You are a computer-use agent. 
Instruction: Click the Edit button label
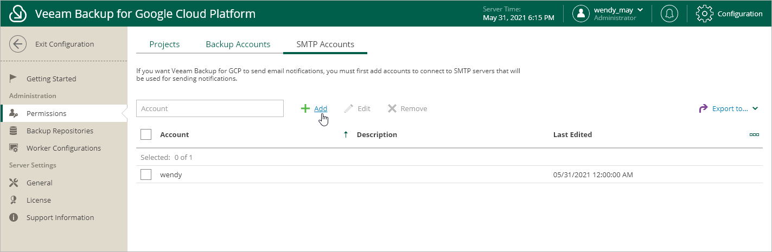(364, 108)
